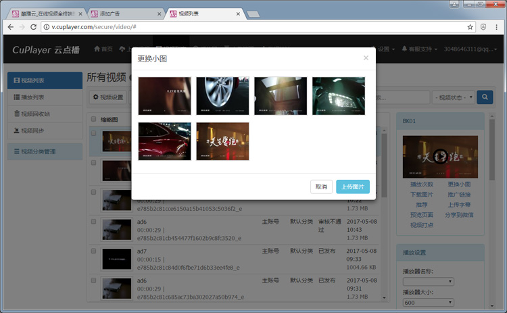Switch to the 添加广告 browser tab
507x313 pixels.
[124, 14]
